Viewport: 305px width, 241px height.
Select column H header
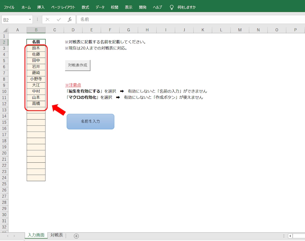(147, 30)
